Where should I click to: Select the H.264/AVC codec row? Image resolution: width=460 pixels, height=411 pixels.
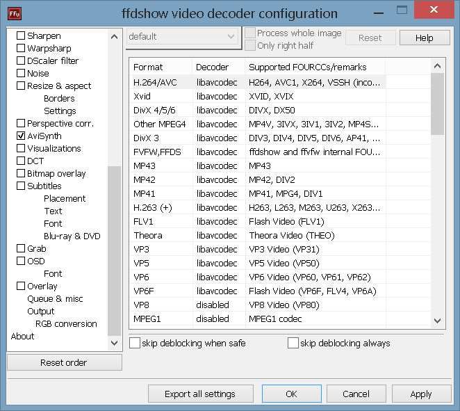tap(258, 82)
